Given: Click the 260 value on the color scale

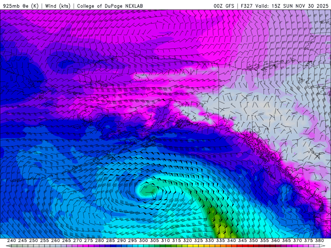Looking at the screenshot, I should pyautogui.click(x=55, y=241).
